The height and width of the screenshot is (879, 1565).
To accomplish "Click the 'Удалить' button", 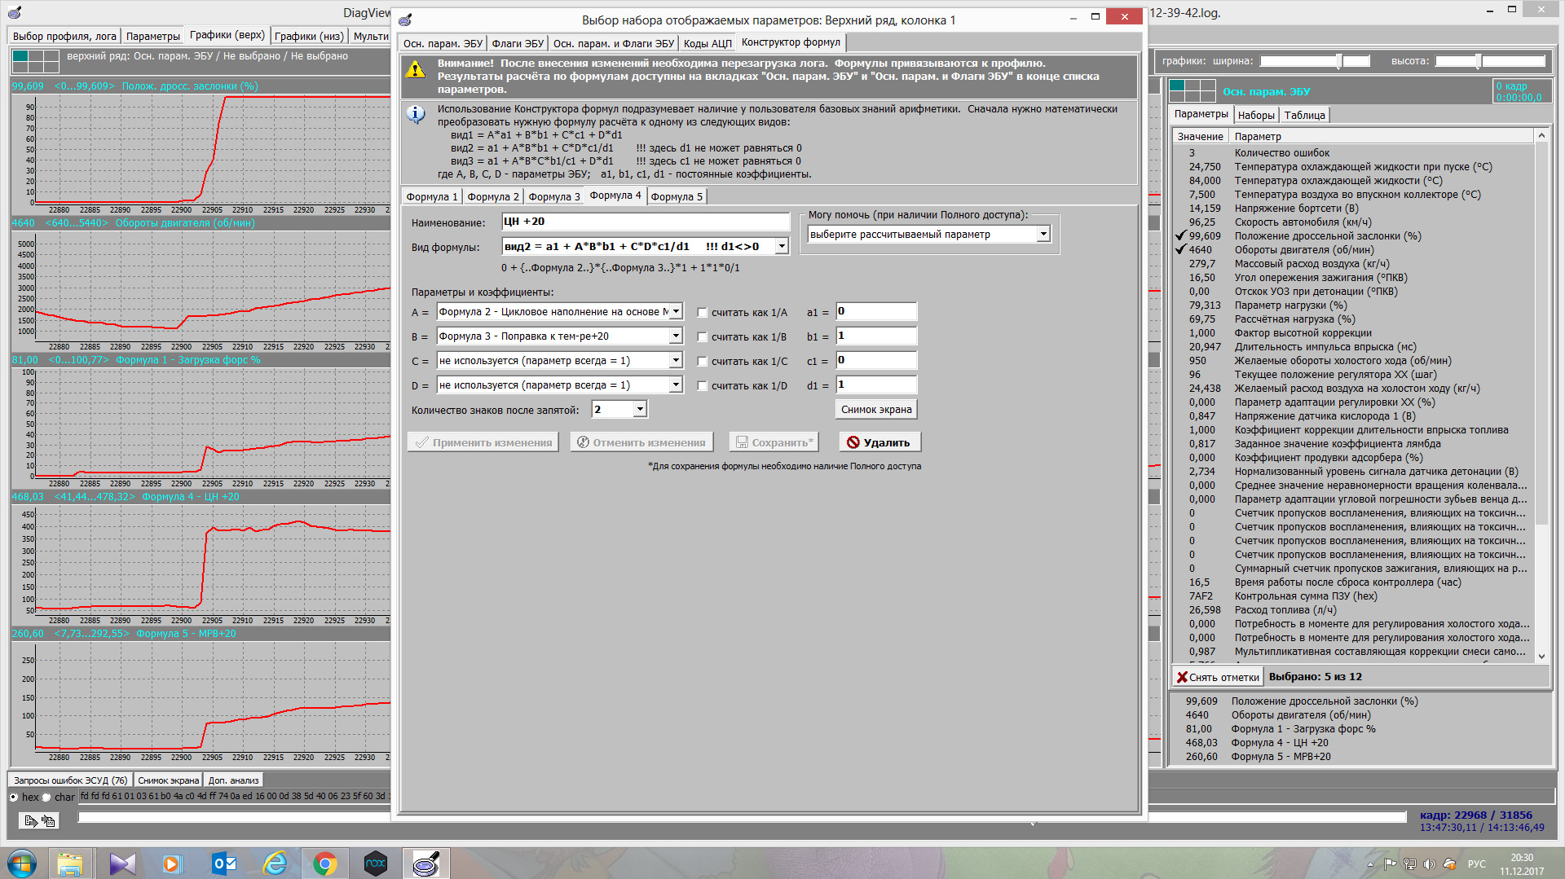I will (879, 442).
